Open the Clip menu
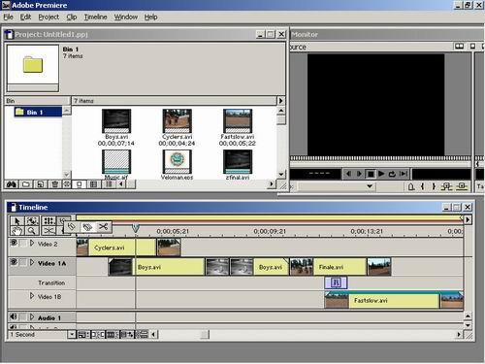 point(72,17)
